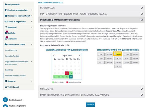Toggle the INDENNITÀ E AMMORTIZZATORI SOCIALI radio
152x109 pixels.
pyautogui.click(x=142, y=20)
